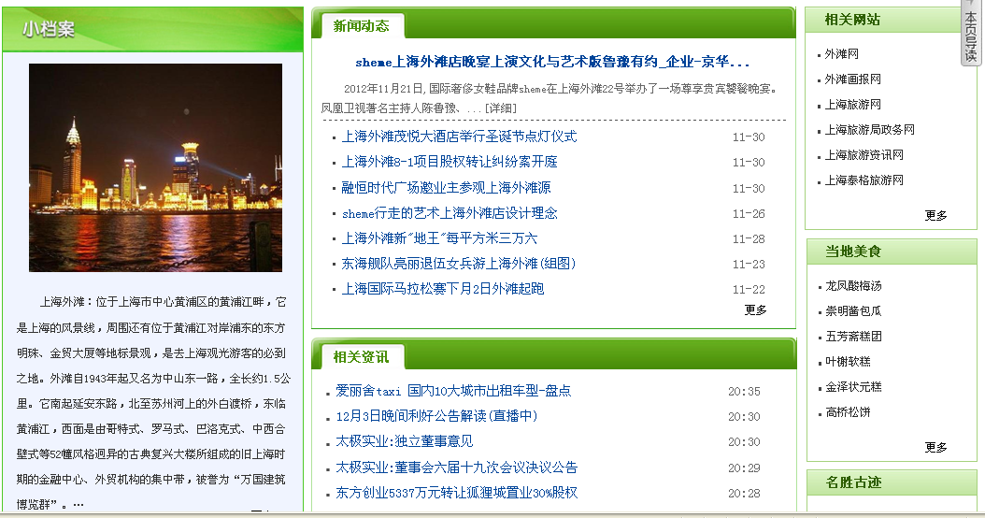Open 上海国际马拉松赛下月2日外滩起跑 article
The height and width of the screenshot is (518, 985).
point(442,289)
